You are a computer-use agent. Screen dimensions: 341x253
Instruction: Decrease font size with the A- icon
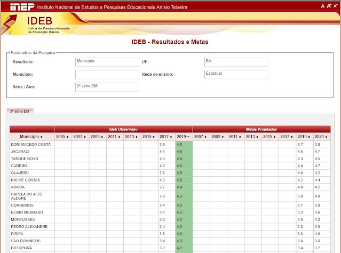coord(335,6)
